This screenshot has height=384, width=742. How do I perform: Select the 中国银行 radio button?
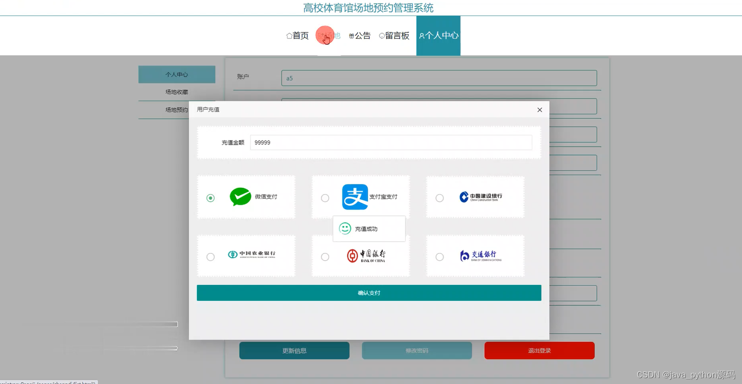pos(325,257)
